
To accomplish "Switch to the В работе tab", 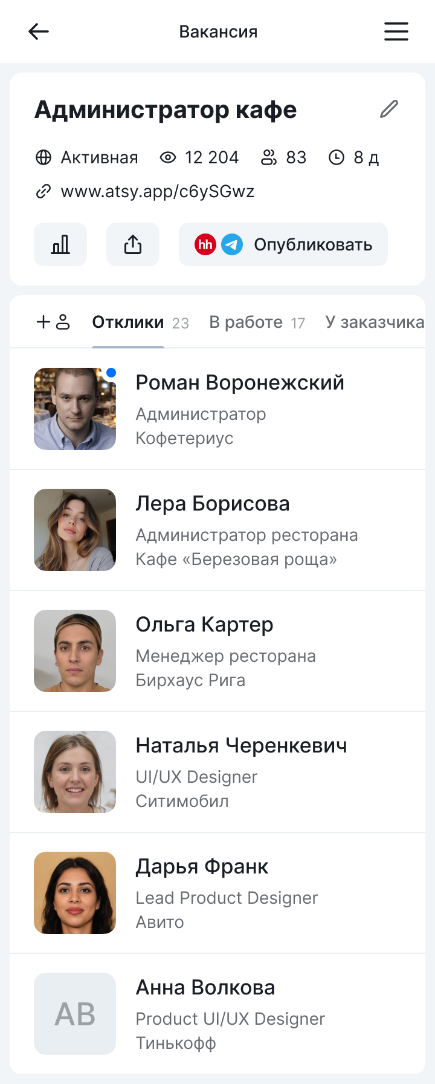I will [x=246, y=322].
